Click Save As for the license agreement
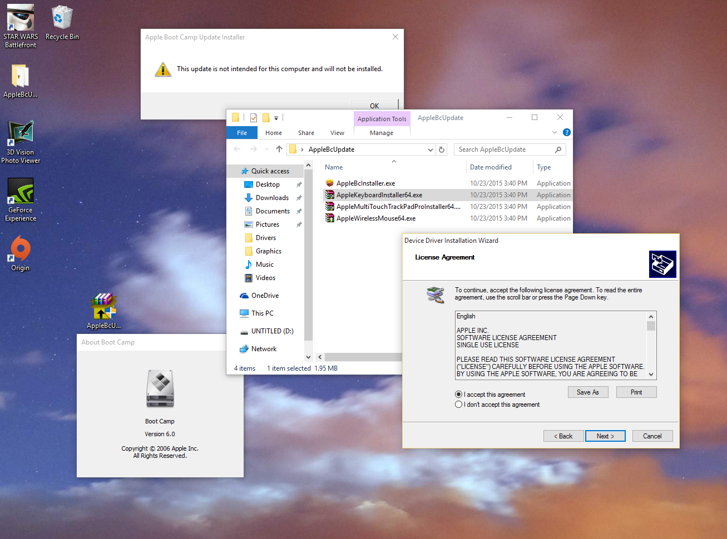 [x=588, y=392]
